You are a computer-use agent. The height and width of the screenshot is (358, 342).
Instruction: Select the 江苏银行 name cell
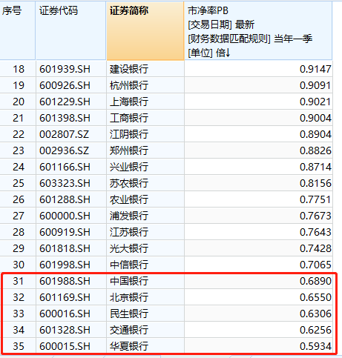(x=145, y=232)
